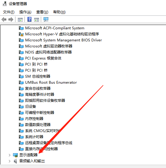Select Microsoft Hyper-V 虚拟化基础结构驱动程序 entry
This screenshot has height=168, width=166.
click(x=62, y=34)
